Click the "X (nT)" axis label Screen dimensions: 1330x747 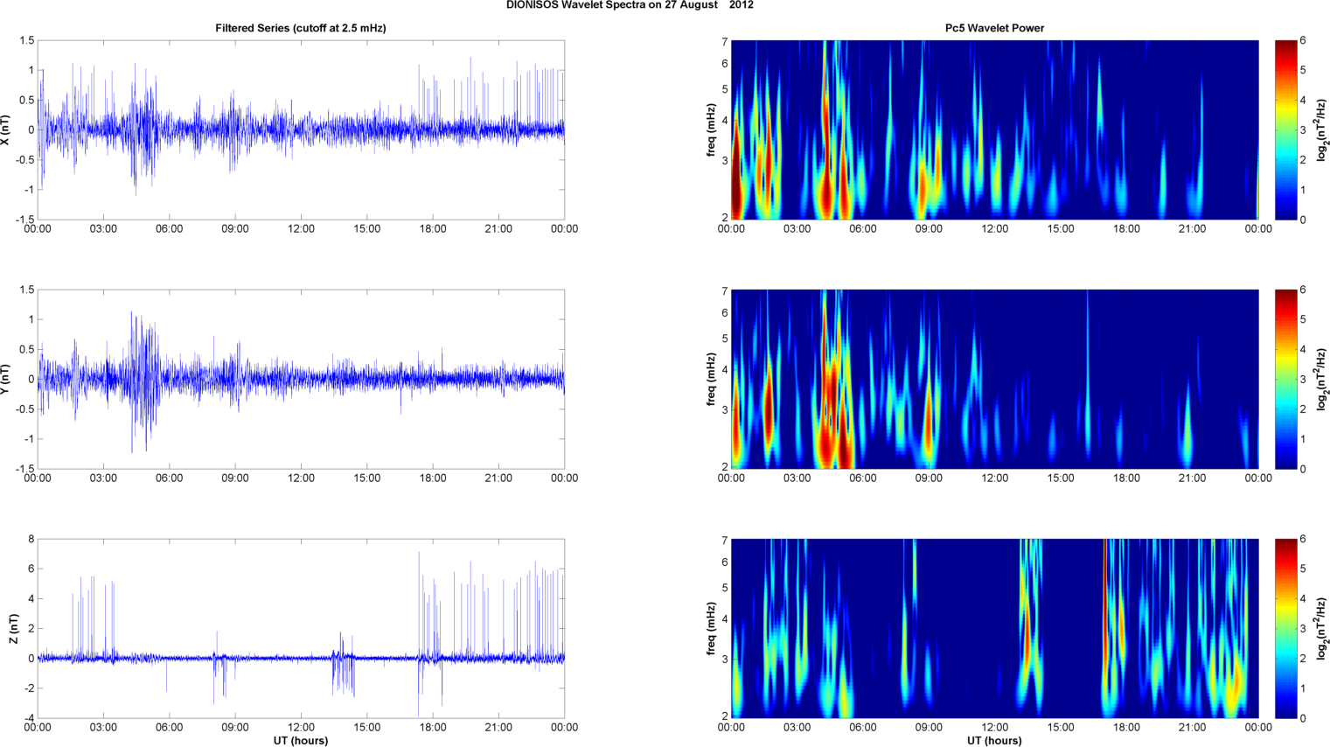tap(5, 130)
